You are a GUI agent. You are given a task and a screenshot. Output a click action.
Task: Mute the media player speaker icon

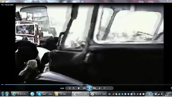100,88
